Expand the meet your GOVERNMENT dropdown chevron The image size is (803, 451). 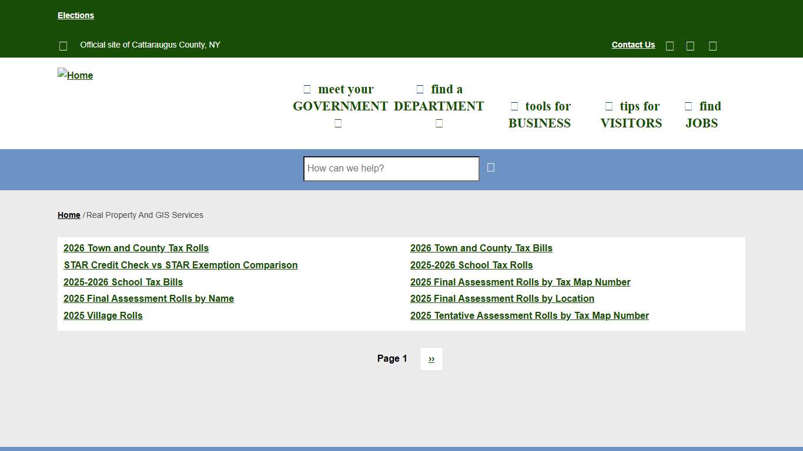click(x=338, y=123)
